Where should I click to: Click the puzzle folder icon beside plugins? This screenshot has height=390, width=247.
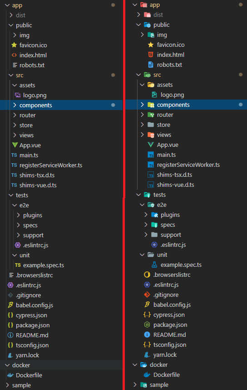click(x=154, y=215)
